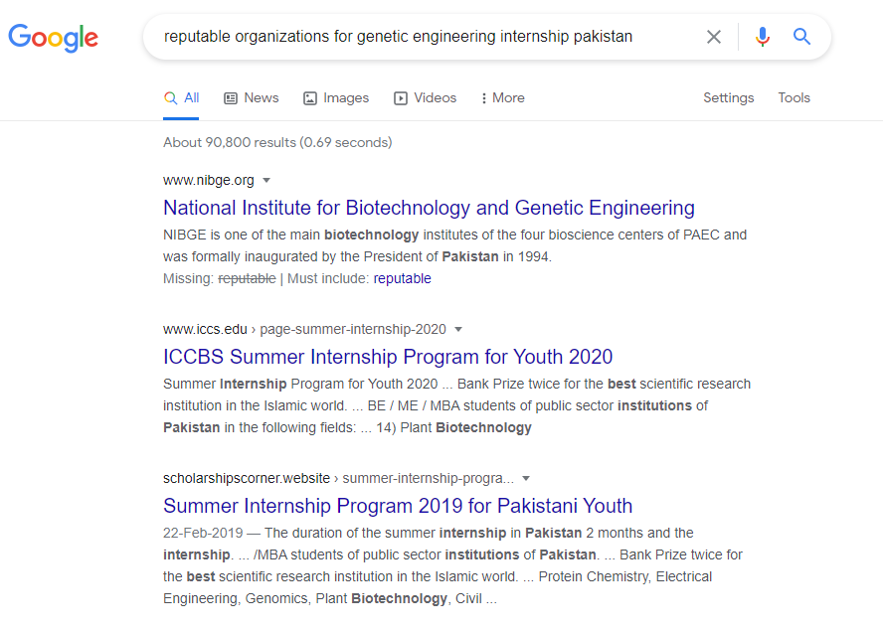This screenshot has height=633, width=883.
Task: Click the 22-Feb-2019 date text
Action: coord(203,533)
